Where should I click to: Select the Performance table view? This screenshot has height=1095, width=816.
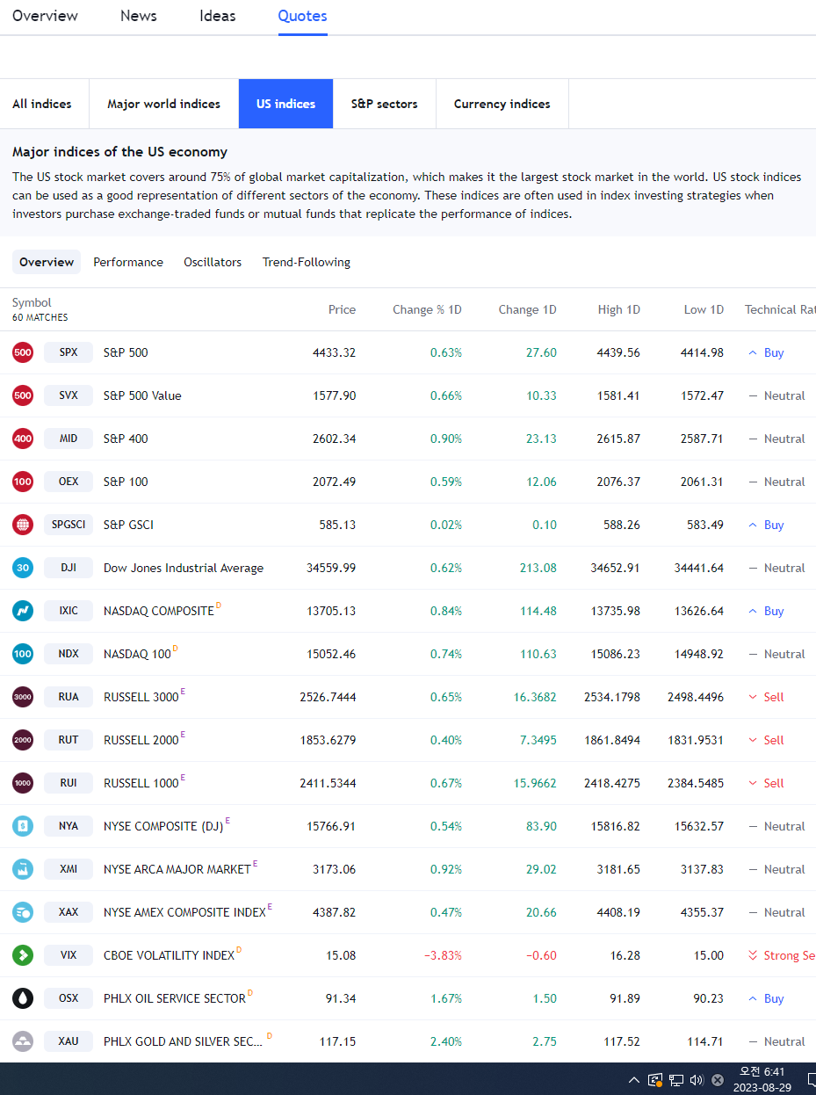pos(128,262)
